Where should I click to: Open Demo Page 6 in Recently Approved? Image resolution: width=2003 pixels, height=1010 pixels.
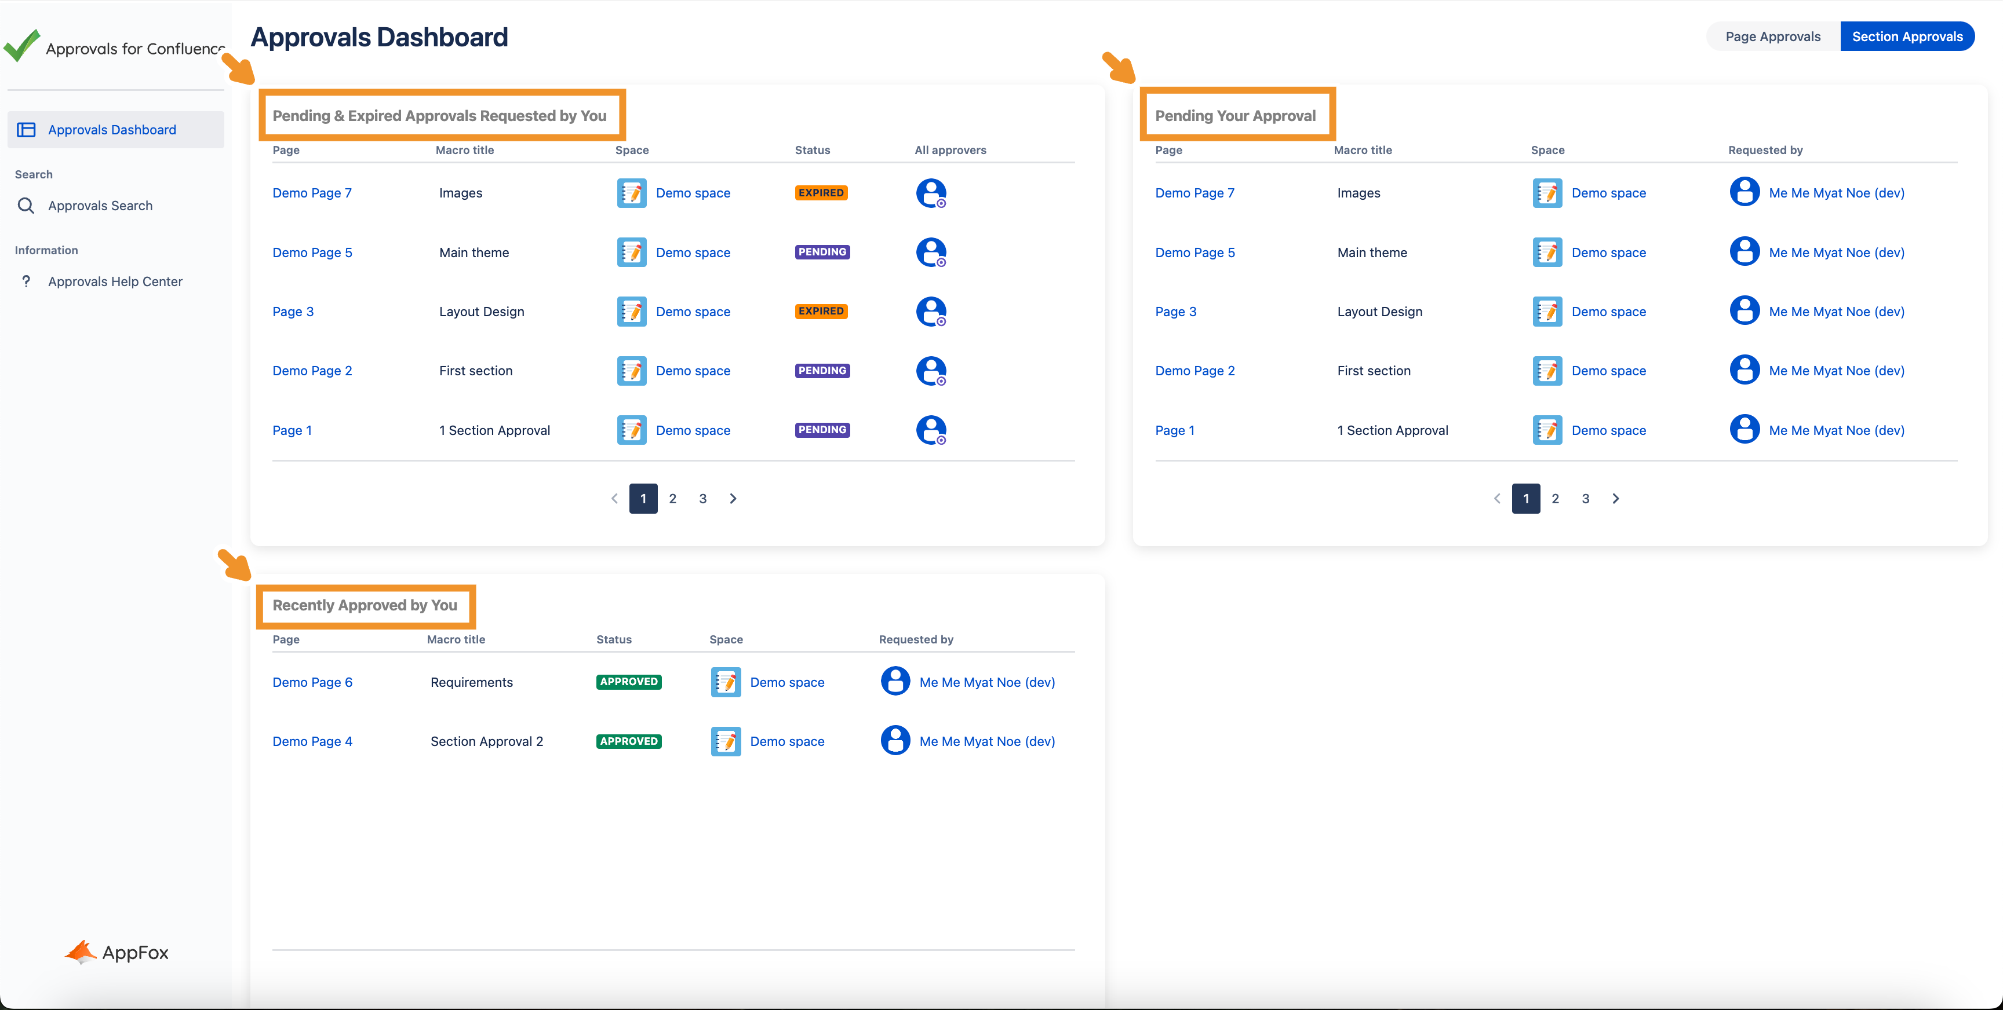tap(312, 682)
